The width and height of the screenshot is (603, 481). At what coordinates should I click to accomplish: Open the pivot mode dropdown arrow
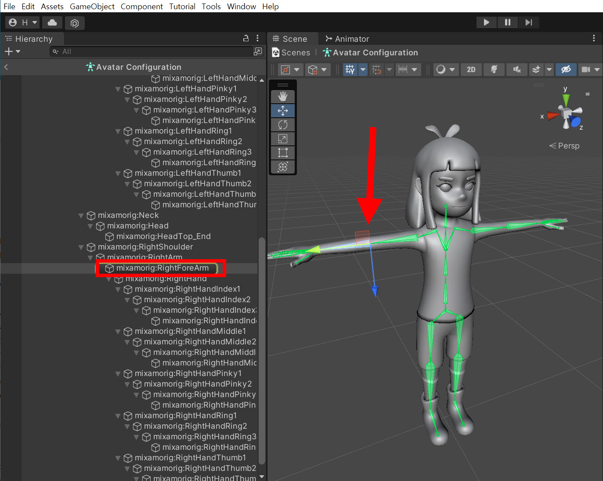(297, 69)
